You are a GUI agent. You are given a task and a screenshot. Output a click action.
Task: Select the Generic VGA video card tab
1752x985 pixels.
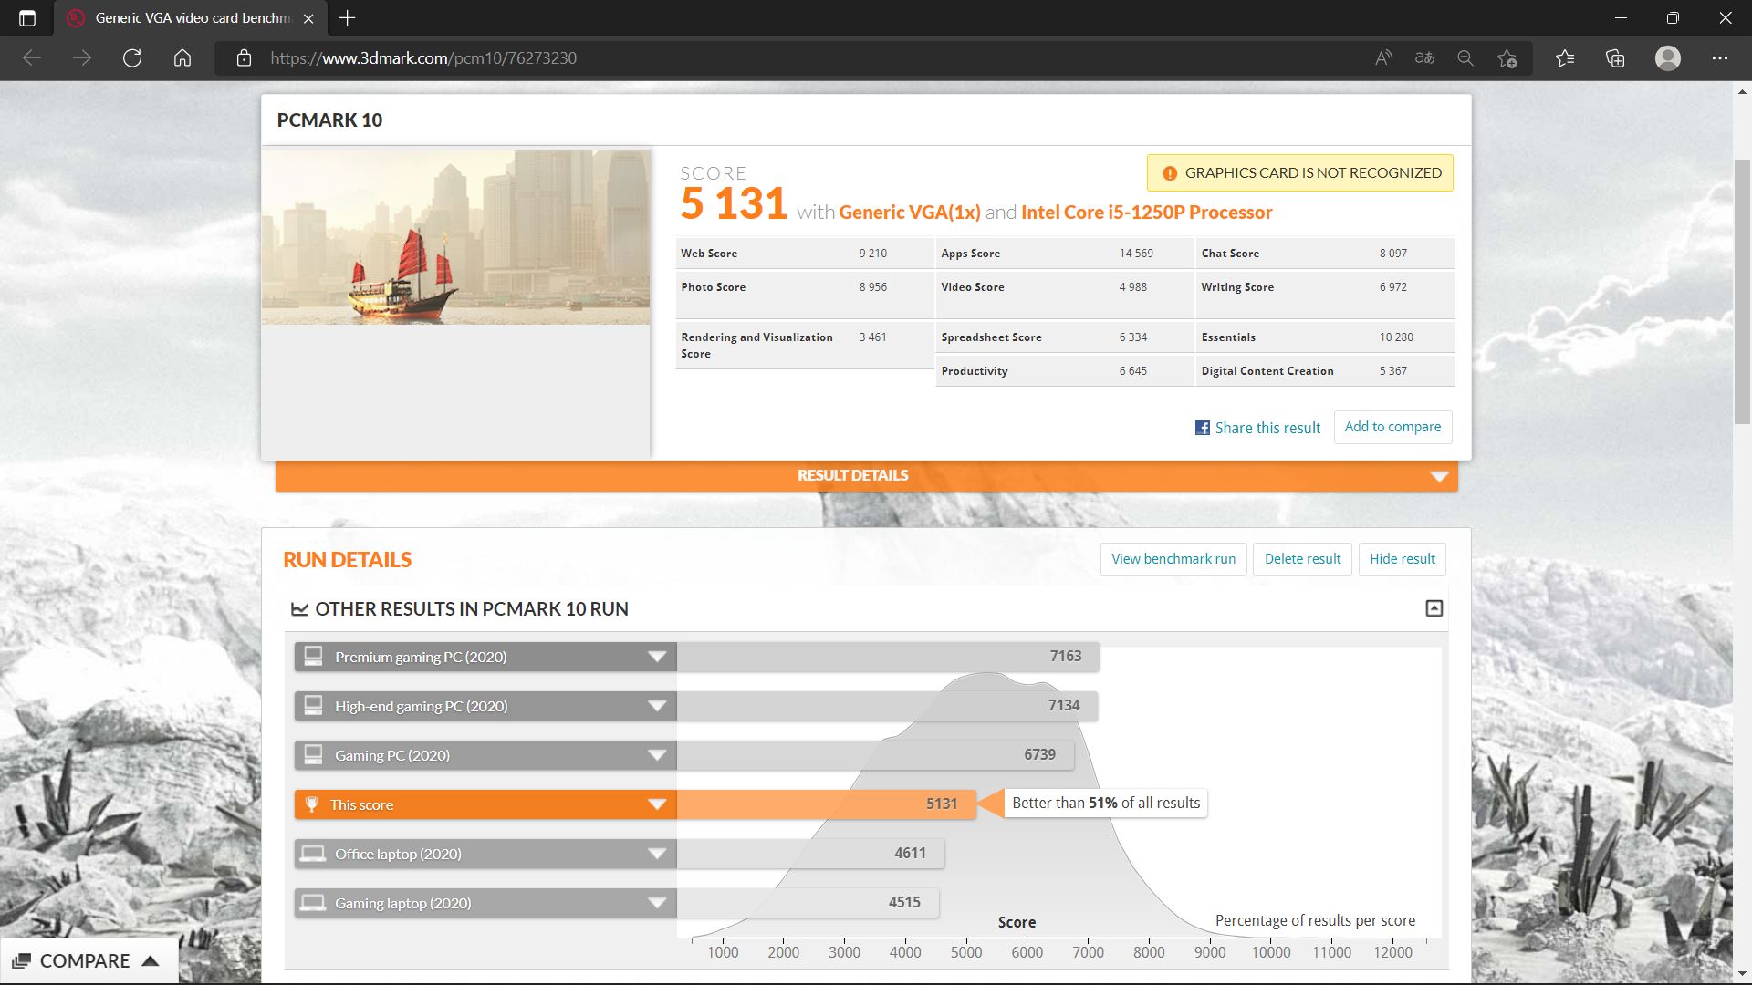coord(182,18)
